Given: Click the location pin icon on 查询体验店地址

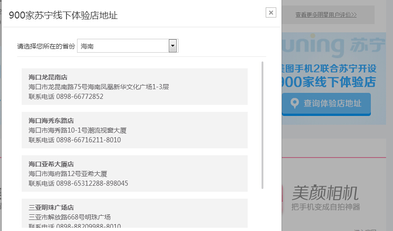Looking at the screenshot, I should [x=294, y=103].
